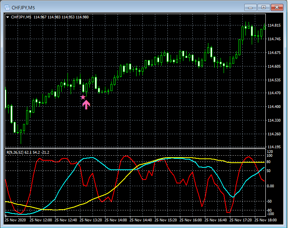The width and height of the screenshot is (288, 228).
Task: Click the chart window icon in title bar
Action: tap(6, 7)
